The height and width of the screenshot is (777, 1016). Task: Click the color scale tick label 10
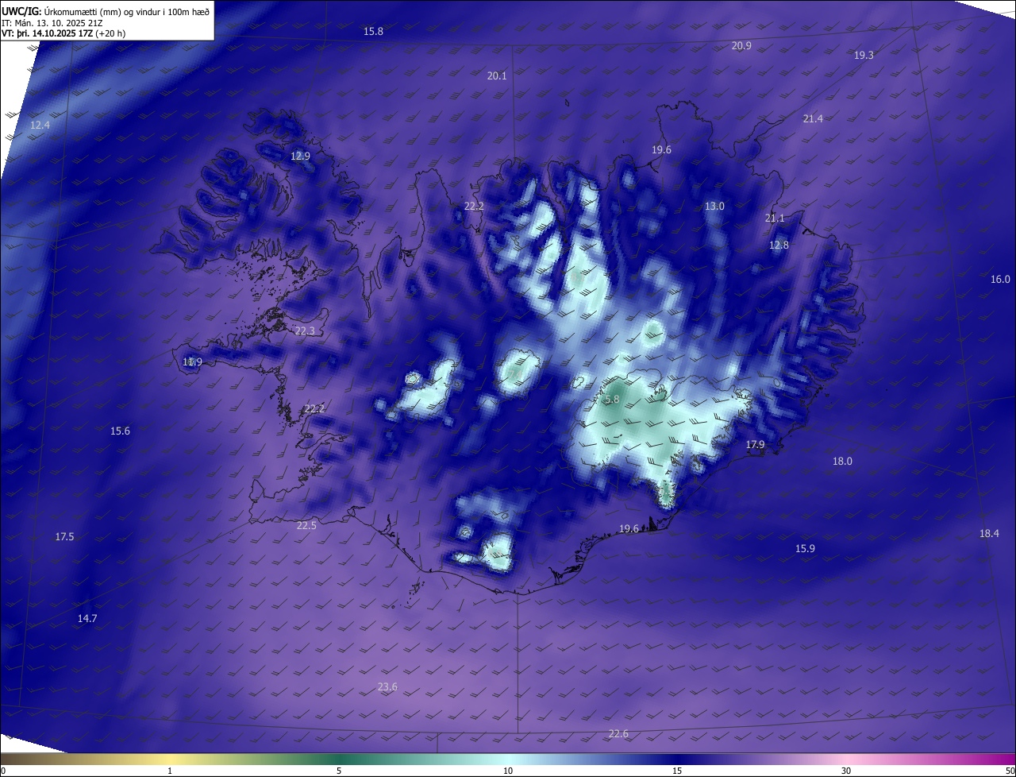[508, 771]
